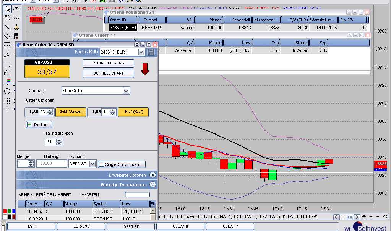Switch to the USD/CHF tab
The width and height of the screenshot is (391, 231).
[180, 226]
